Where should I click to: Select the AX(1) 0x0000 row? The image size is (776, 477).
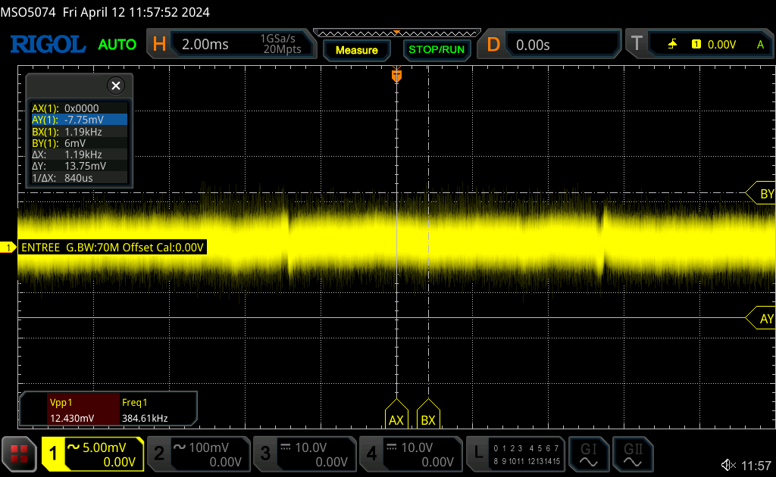[79, 108]
